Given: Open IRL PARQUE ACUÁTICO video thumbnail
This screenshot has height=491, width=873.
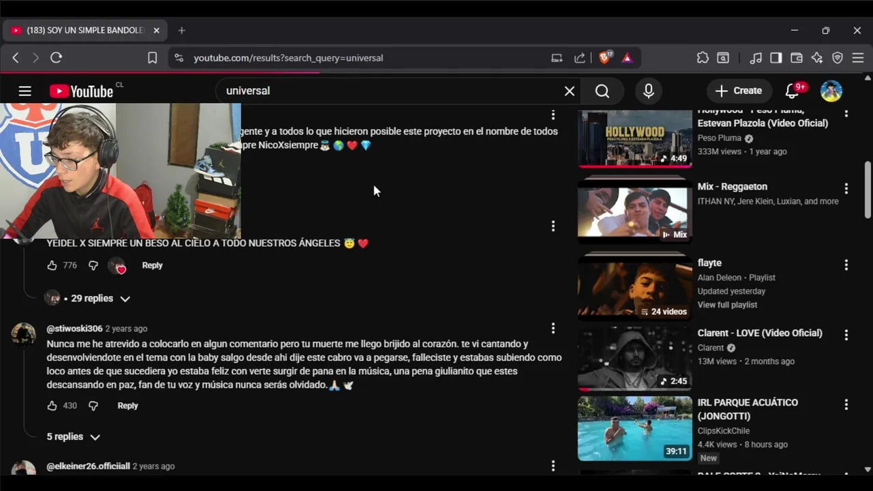Looking at the screenshot, I should (635, 428).
